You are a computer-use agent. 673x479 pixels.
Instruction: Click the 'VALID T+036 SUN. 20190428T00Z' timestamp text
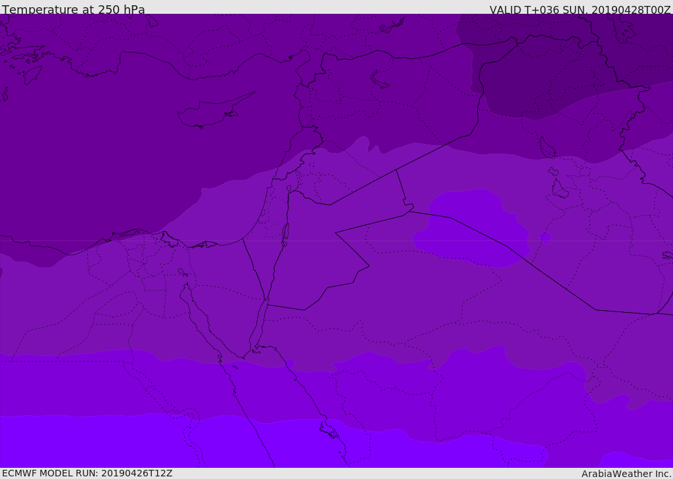click(x=580, y=10)
